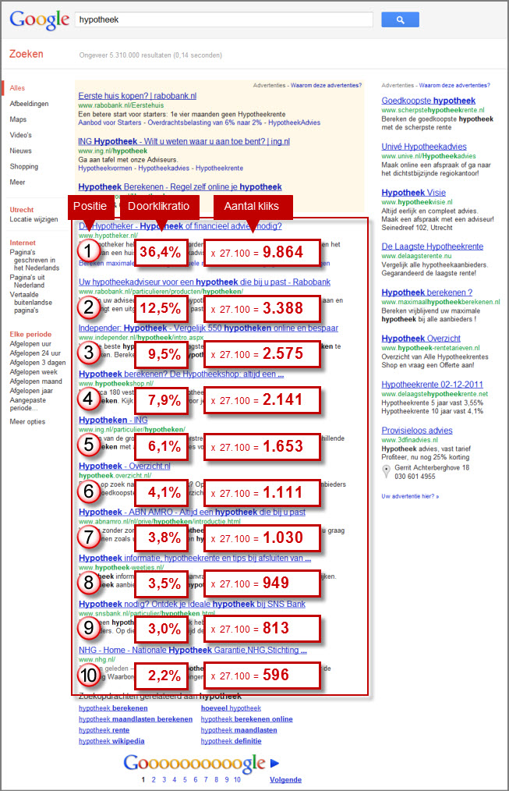Screen dimensions: 509x791
Task: Click the Volgende pagination link
Action: tap(285, 779)
